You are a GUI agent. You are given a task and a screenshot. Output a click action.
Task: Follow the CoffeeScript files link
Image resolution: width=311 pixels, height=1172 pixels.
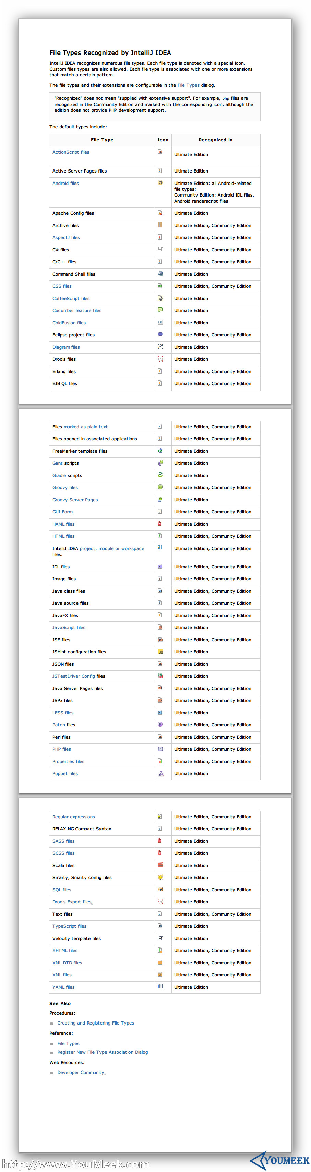(x=71, y=298)
